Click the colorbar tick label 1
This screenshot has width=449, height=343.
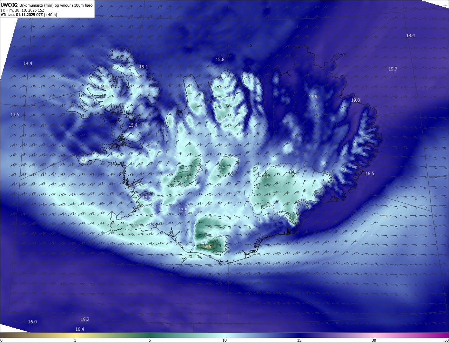tap(75, 340)
